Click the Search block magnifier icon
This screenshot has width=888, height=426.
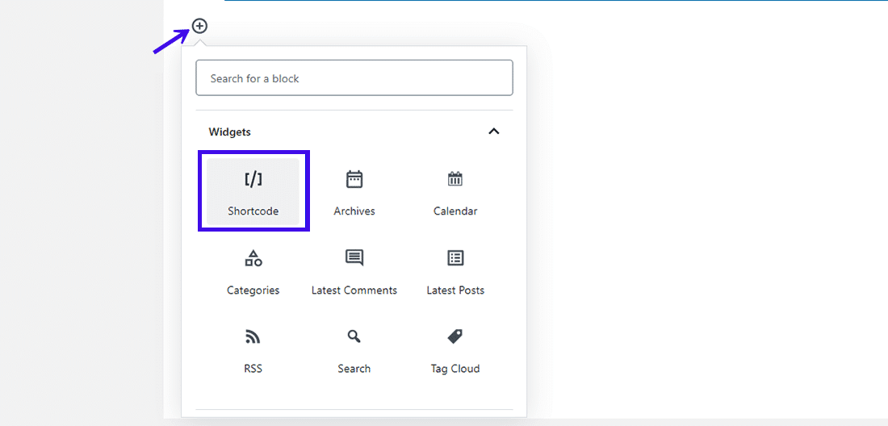pyautogui.click(x=354, y=336)
